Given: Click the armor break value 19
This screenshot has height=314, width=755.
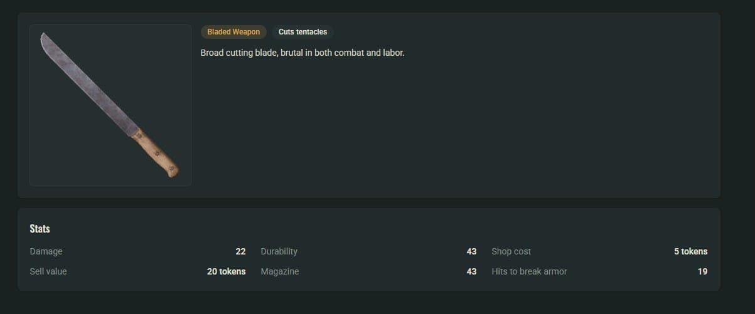Looking at the screenshot, I should 702,271.
